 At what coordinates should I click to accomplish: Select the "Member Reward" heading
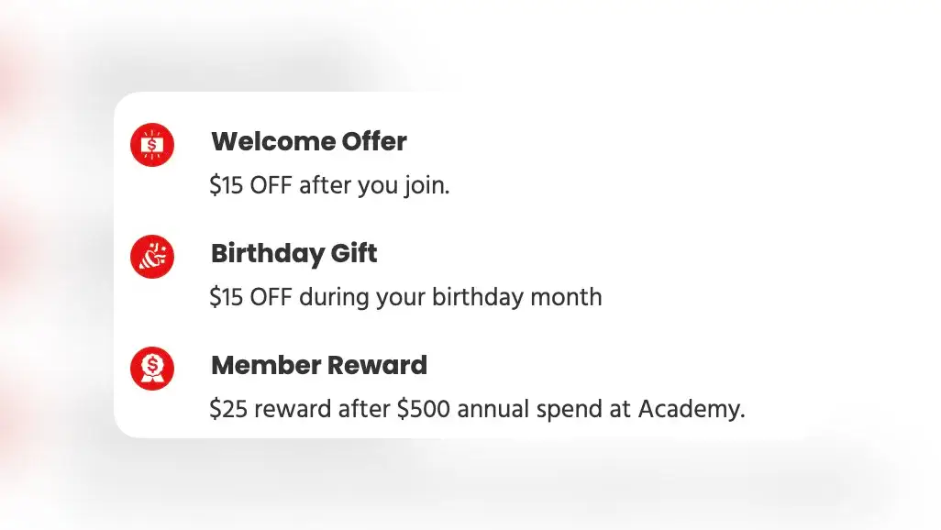pyautogui.click(x=319, y=365)
